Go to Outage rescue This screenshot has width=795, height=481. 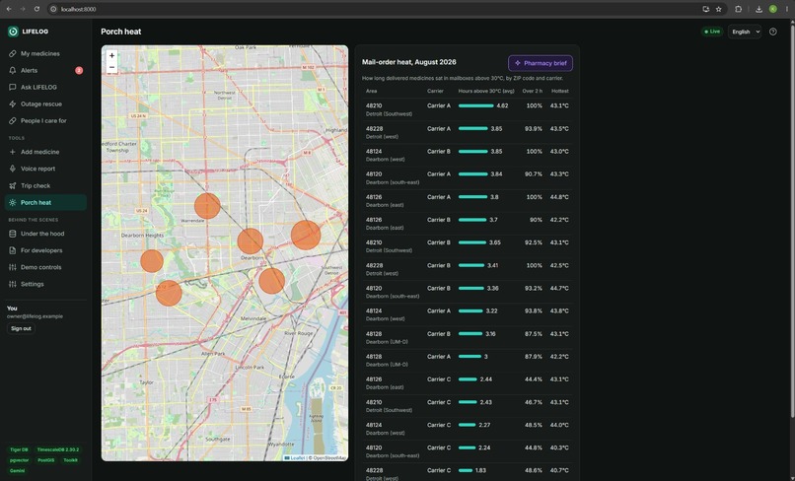45,103
